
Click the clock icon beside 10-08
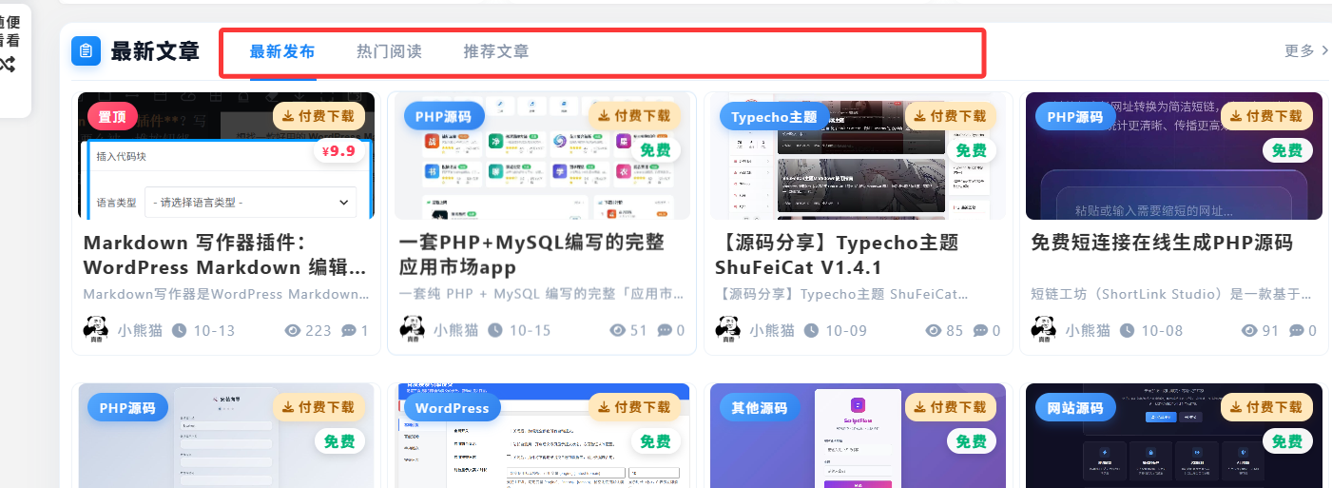1126,331
